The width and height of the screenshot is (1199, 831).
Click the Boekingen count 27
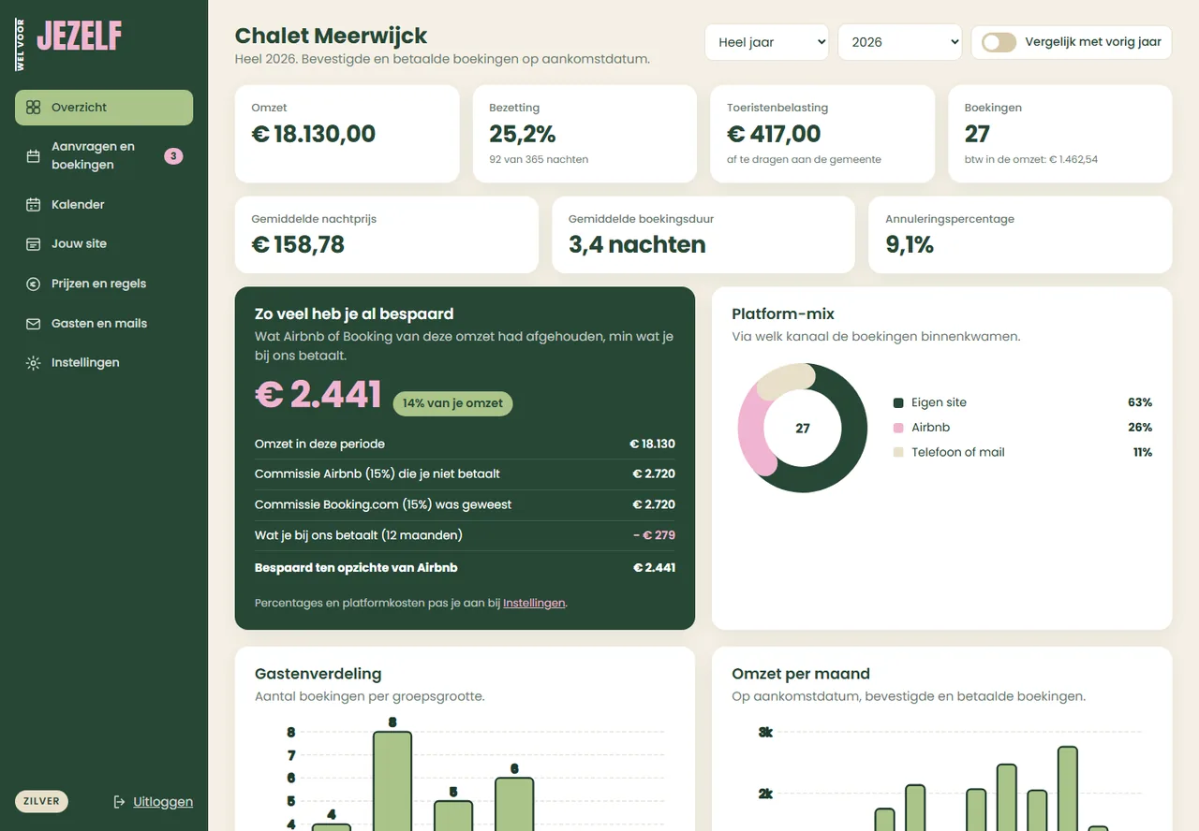point(977,134)
